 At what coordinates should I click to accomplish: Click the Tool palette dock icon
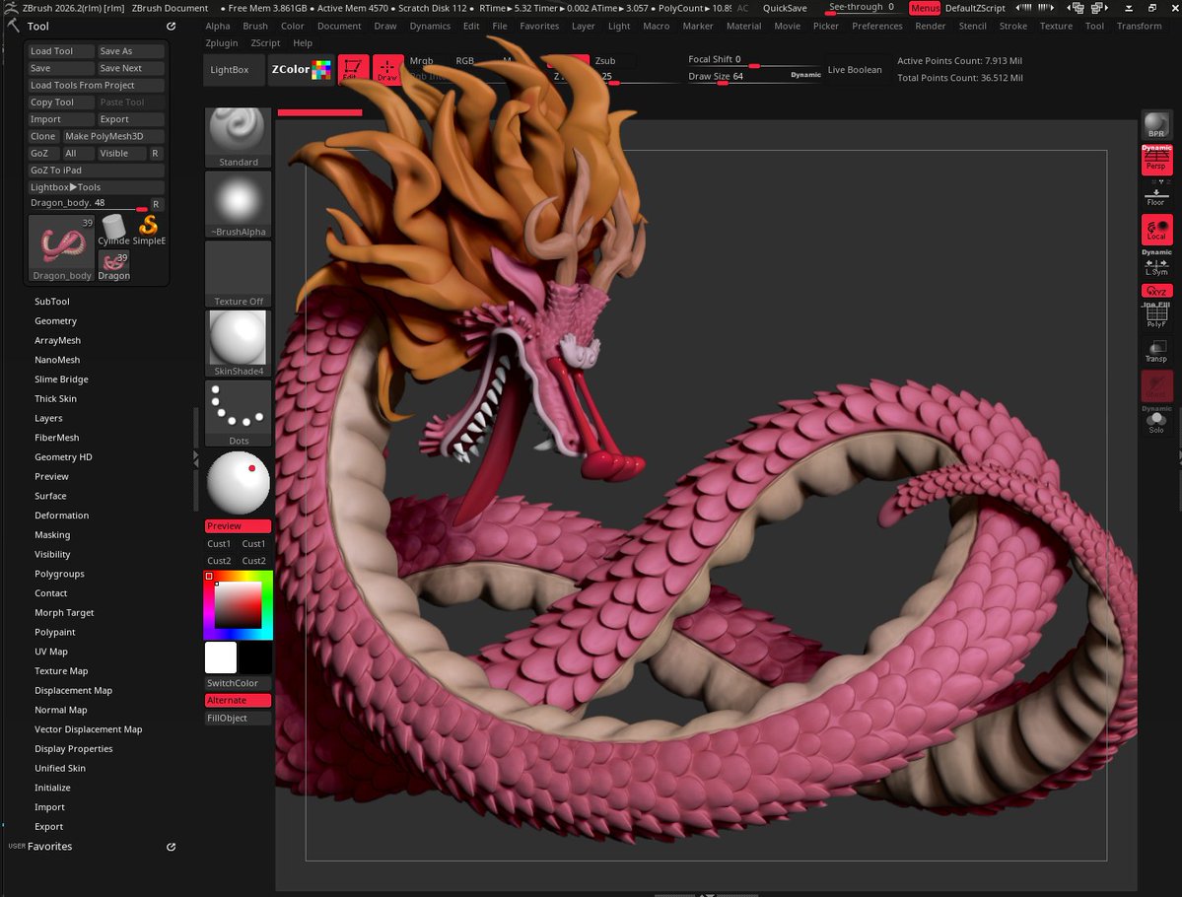coord(172,27)
